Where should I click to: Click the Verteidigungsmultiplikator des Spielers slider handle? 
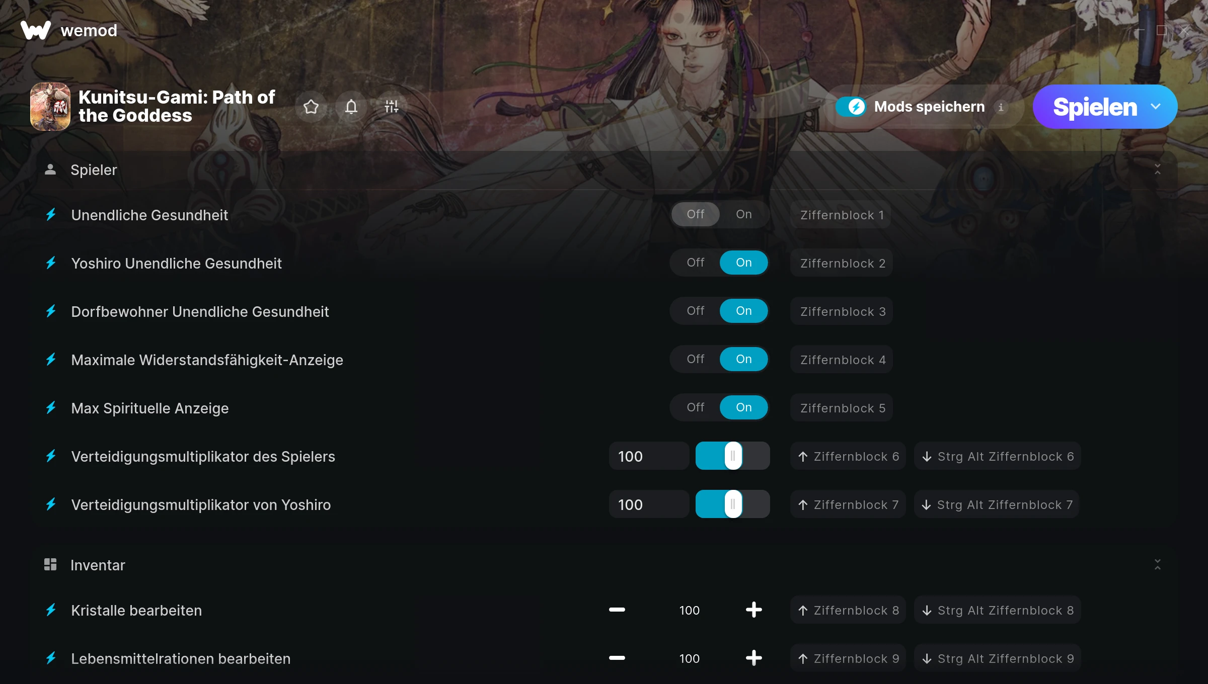click(x=733, y=456)
